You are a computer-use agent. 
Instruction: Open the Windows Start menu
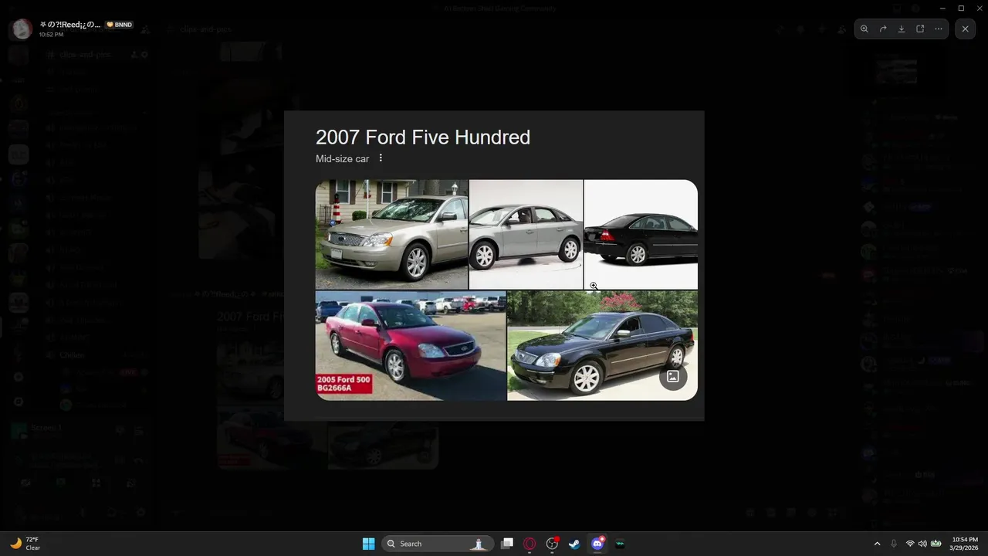369,544
